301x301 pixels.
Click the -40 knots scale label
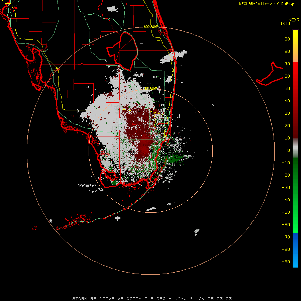286,200
